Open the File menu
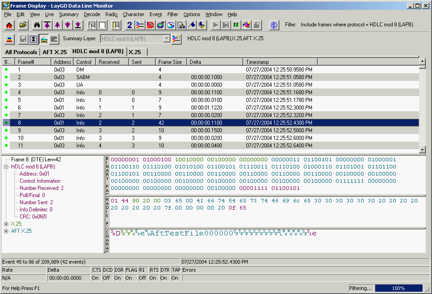 click(x=8, y=14)
